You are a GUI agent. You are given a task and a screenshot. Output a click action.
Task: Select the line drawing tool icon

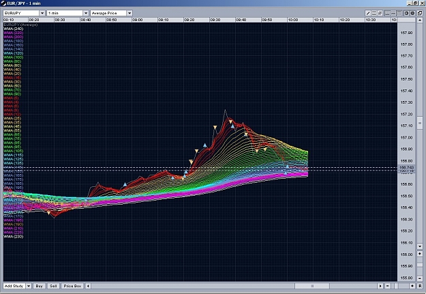[x=368, y=13]
